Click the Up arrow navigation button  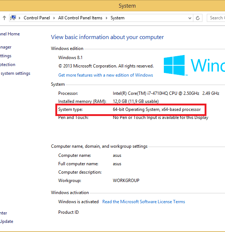[x=4, y=18]
